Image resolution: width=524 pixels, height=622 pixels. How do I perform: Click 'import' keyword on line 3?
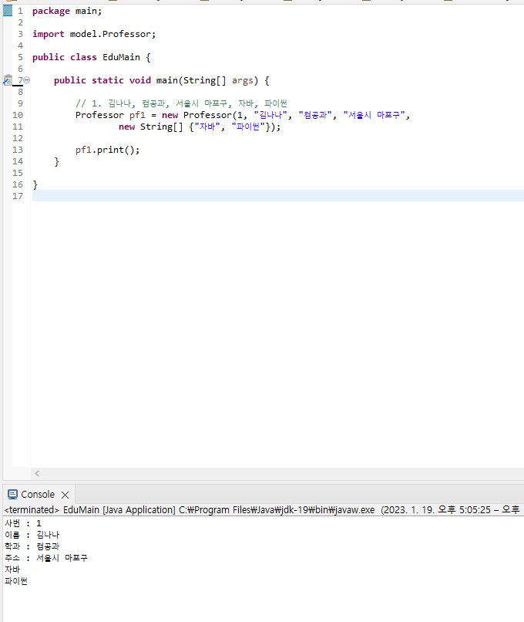coord(49,34)
